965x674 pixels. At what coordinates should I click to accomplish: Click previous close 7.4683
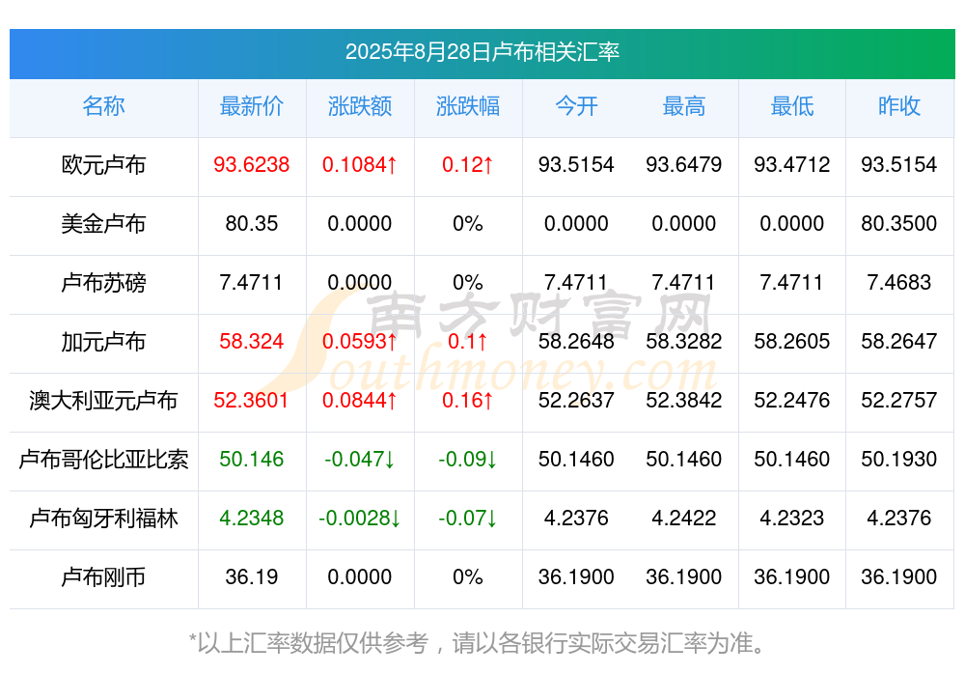[x=899, y=283]
